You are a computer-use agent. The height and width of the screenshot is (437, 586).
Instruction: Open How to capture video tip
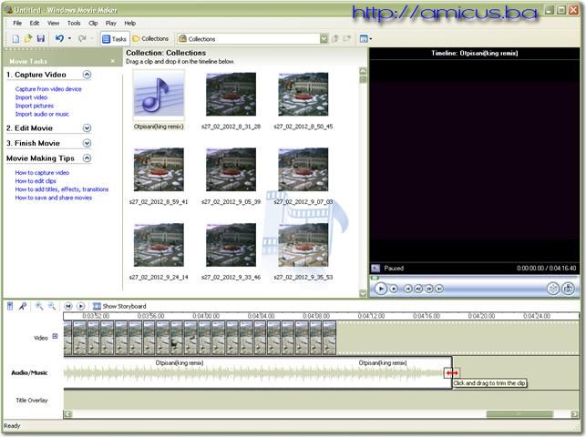tap(42, 172)
